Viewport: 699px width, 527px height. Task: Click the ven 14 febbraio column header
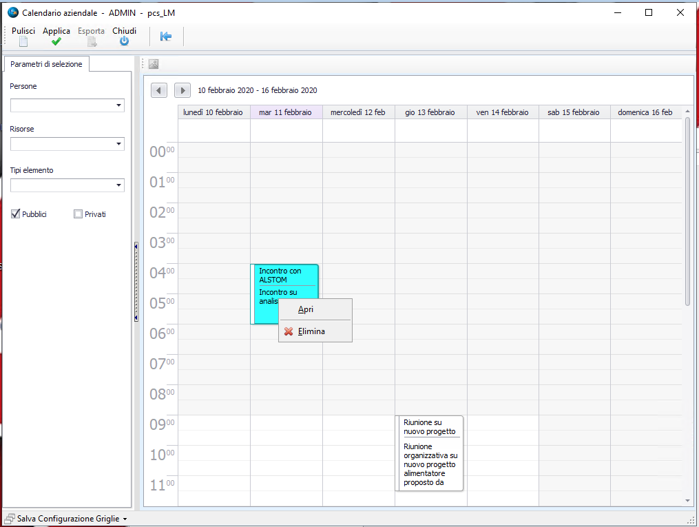click(502, 112)
